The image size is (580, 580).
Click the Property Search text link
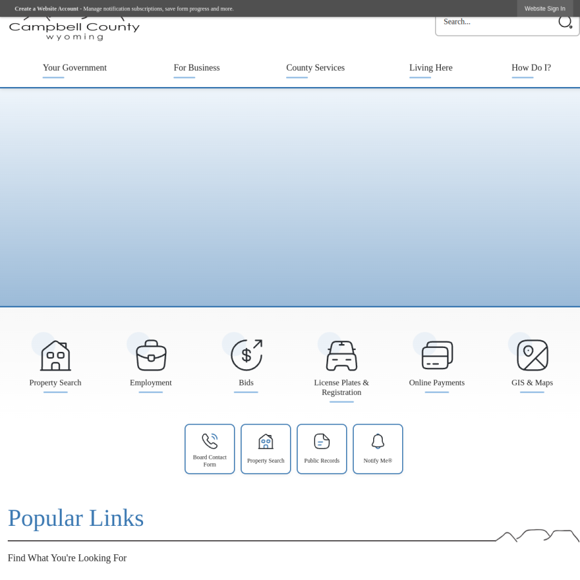[55, 382]
